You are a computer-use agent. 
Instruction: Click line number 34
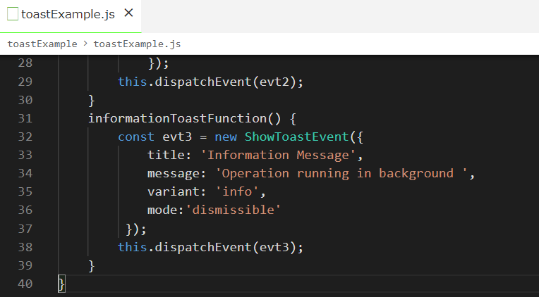coord(25,174)
